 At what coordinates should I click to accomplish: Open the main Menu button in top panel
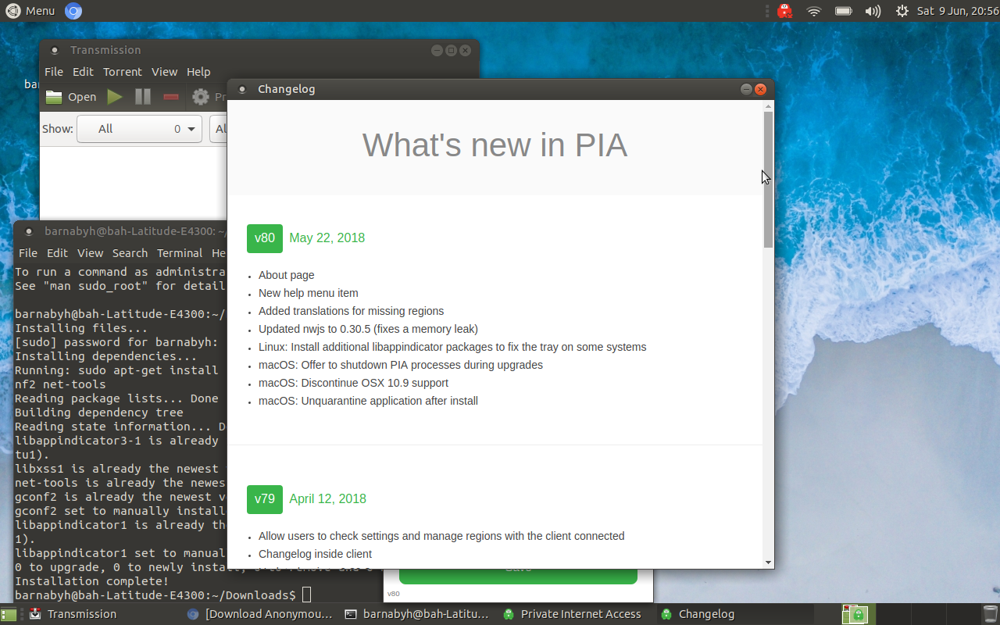coord(30,11)
